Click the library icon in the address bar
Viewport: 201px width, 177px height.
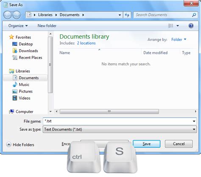(29, 15)
